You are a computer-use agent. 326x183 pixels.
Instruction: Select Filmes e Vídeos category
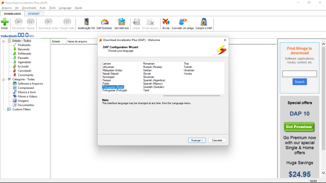pos(27,96)
